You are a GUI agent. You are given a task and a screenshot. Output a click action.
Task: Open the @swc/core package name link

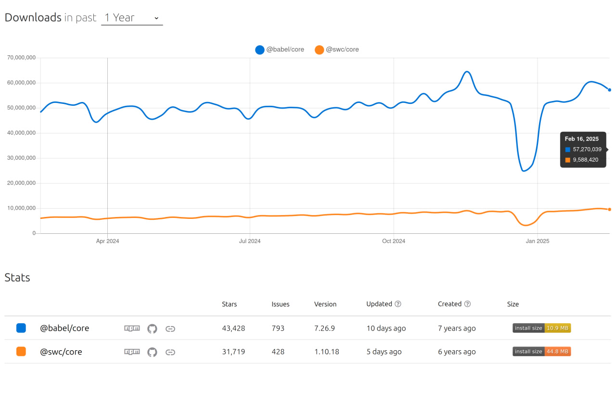tap(61, 352)
